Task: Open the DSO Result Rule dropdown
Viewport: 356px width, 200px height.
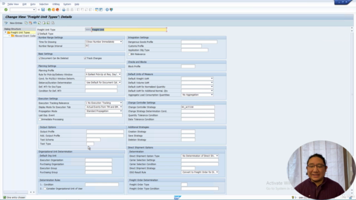Action: coord(217,172)
